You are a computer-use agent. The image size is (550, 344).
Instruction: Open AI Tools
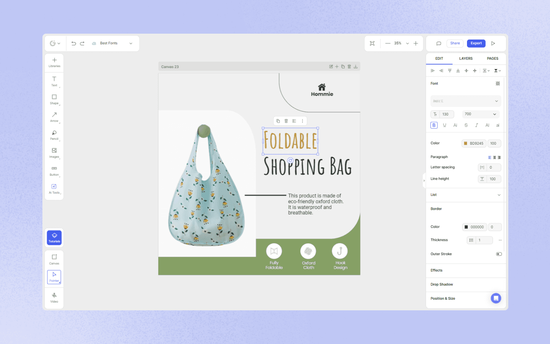[x=54, y=189]
